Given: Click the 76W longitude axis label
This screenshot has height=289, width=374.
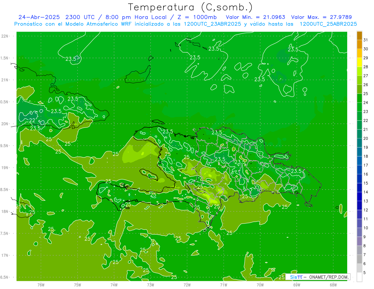Looking at the screenshot, I should (41, 285).
